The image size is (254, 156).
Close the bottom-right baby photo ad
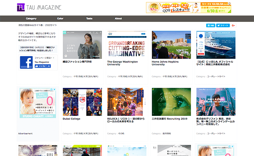point(232,146)
